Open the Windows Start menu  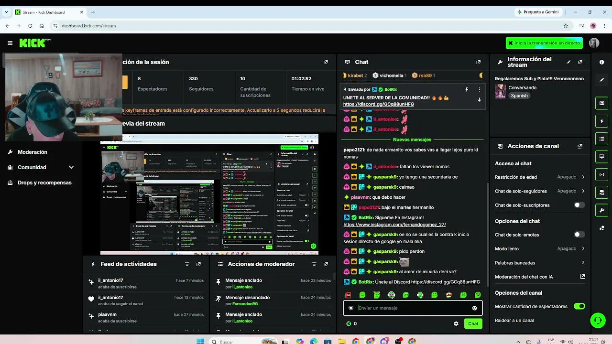[200, 342]
